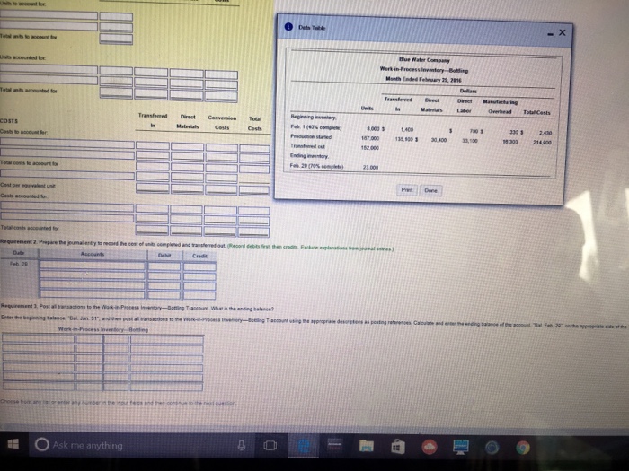Click Total costs to account for Total Costs field
Screen dimensions: 629x471
(254, 169)
